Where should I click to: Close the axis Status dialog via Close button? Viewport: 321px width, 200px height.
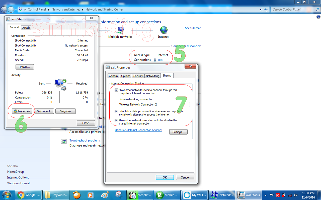click(86, 123)
